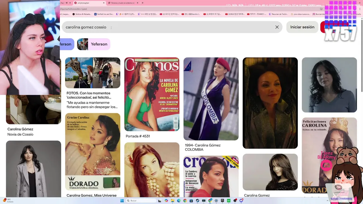Screen dimensions: 363x204
Task: Open the Windows Start menu
Action: [122, 201]
